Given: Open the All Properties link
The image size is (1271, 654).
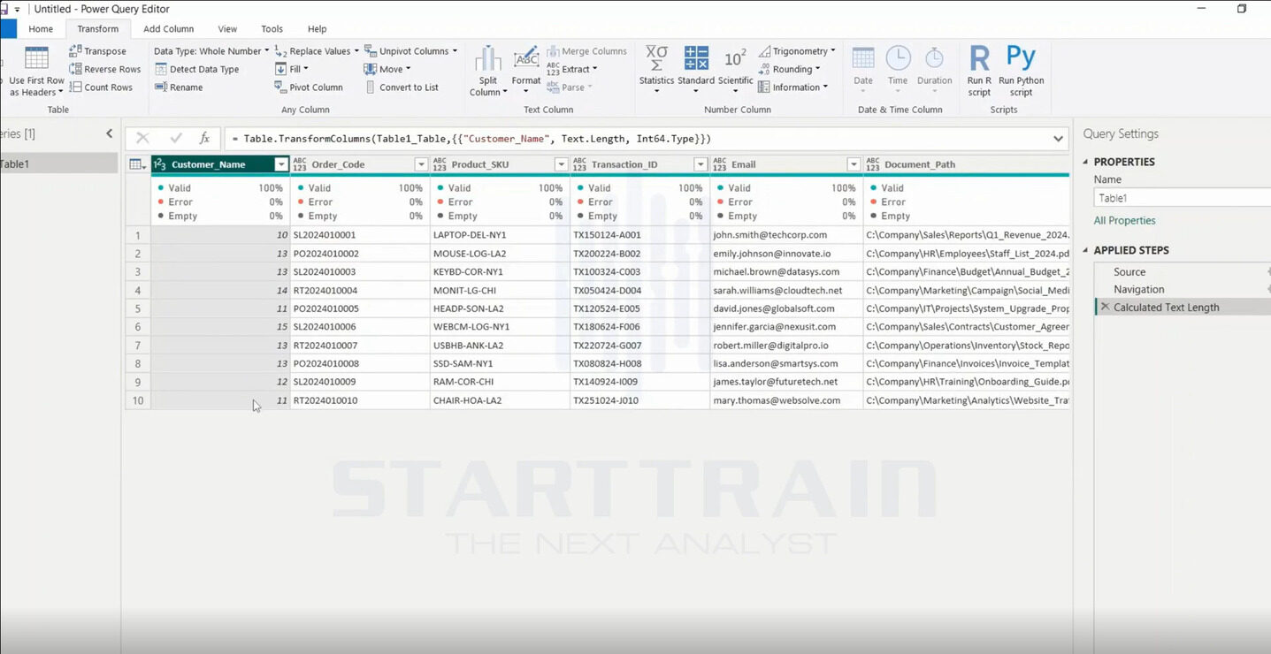Looking at the screenshot, I should [x=1124, y=221].
